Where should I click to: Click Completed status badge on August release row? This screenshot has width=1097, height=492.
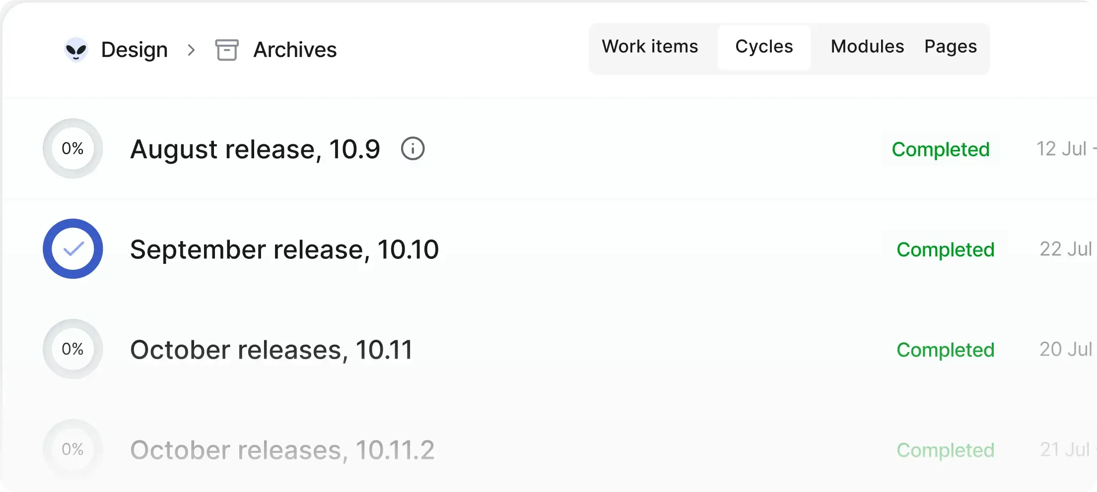[x=941, y=149]
